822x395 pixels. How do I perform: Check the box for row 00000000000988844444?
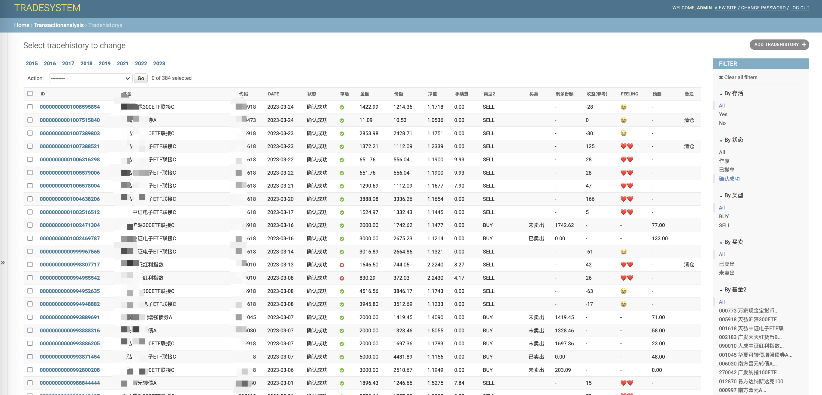coord(30,383)
